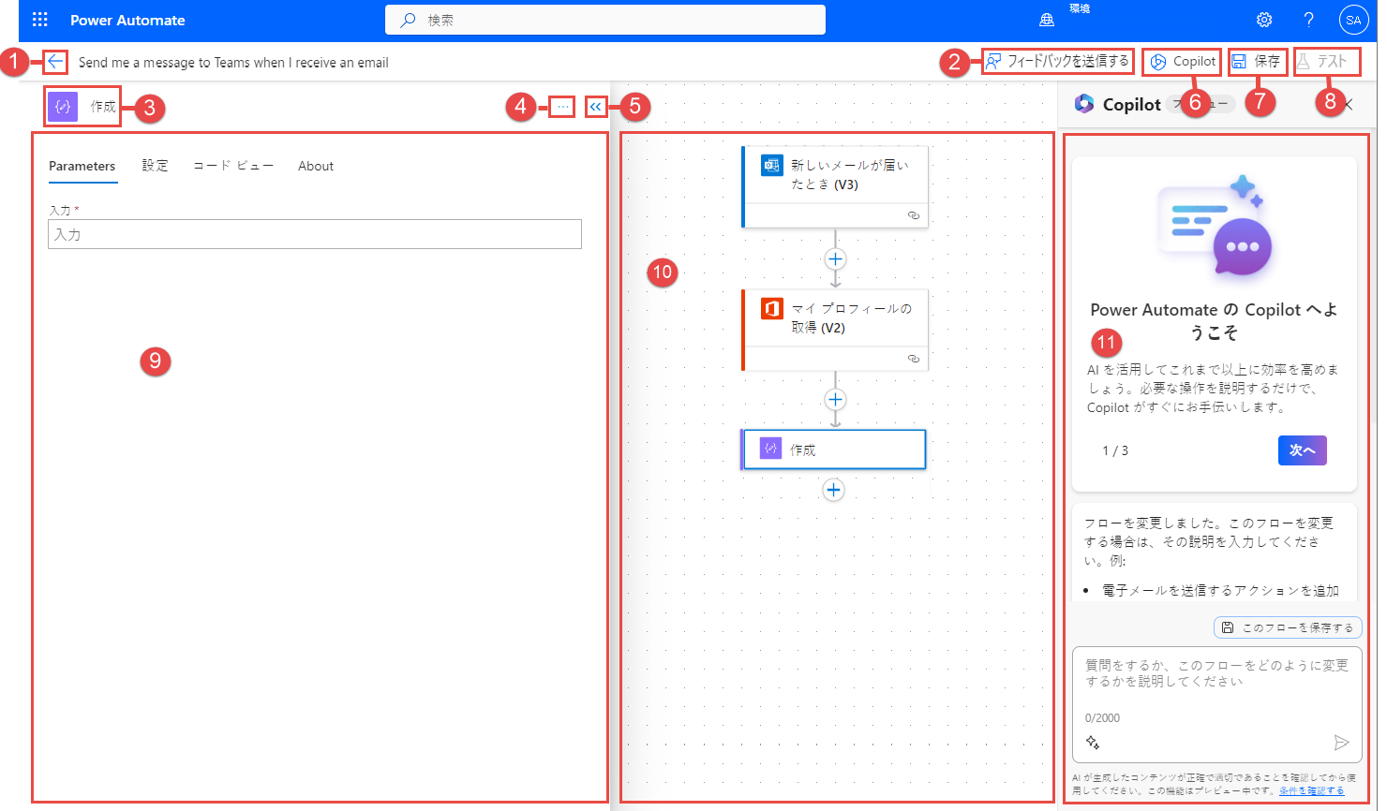Click the send feedback button
Screen dimensions: 1387x811
(1057, 61)
